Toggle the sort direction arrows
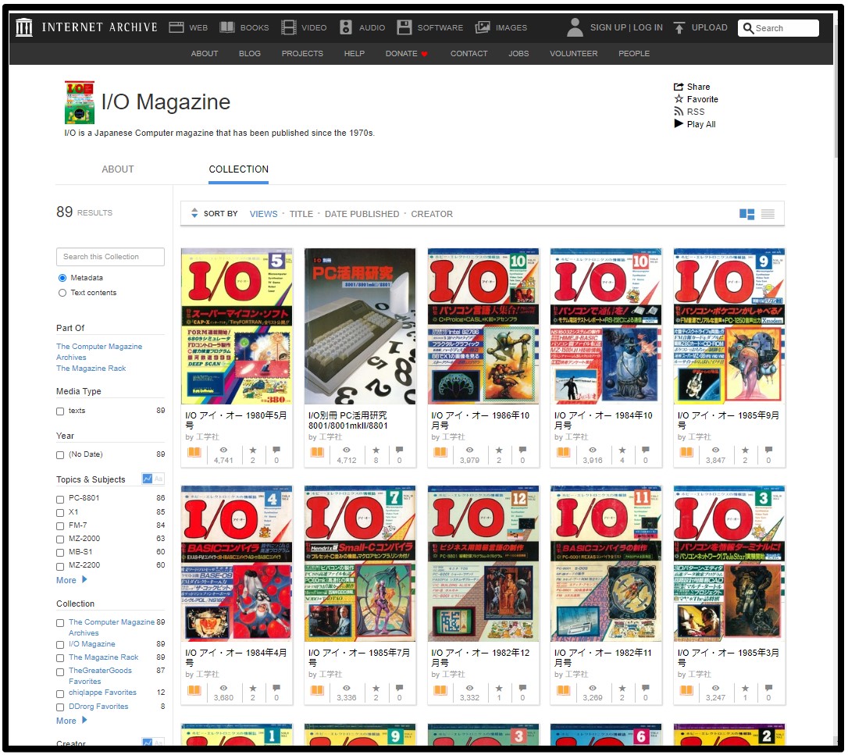 [194, 213]
